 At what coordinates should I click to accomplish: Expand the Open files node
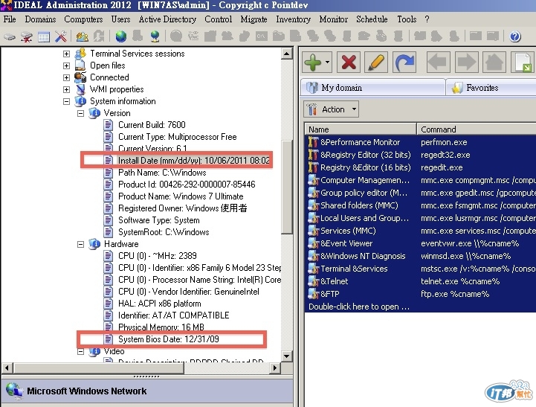[x=66, y=65]
